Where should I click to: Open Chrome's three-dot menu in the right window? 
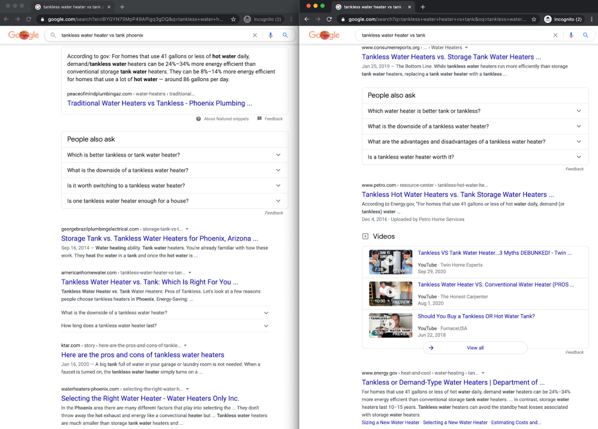[591, 18]
